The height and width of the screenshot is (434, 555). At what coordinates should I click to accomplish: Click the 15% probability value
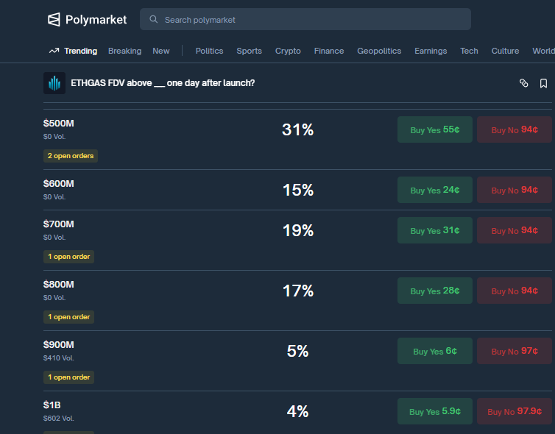pos(297,190)
